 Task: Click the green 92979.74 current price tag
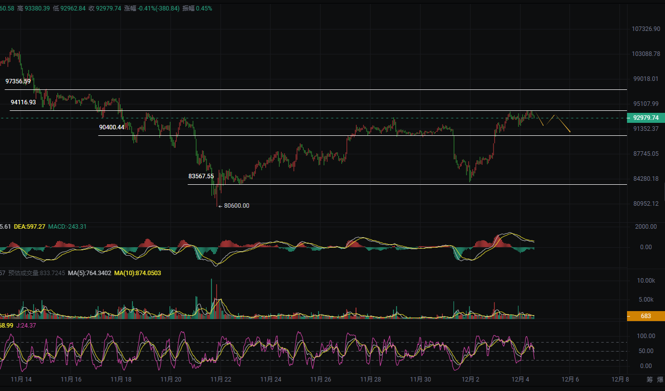click(645, 118)
